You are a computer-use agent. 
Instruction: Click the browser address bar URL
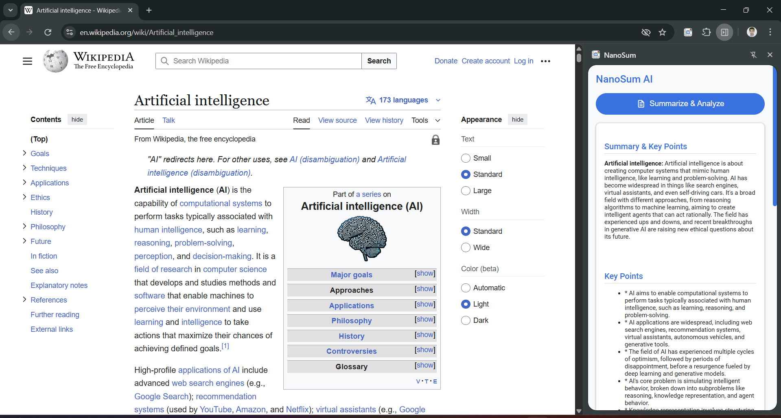[x=147, y=32]
